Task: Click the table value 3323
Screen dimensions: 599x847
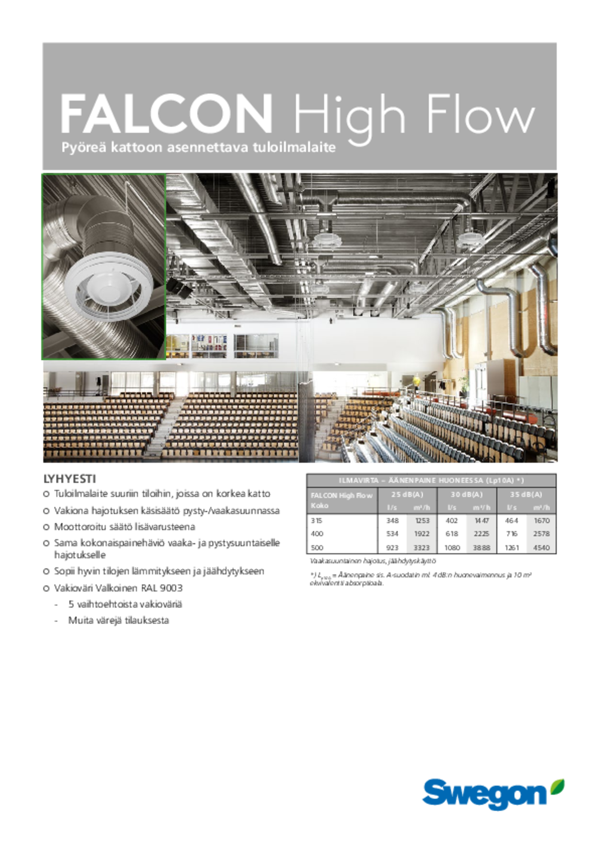Action: click(422, 548)
